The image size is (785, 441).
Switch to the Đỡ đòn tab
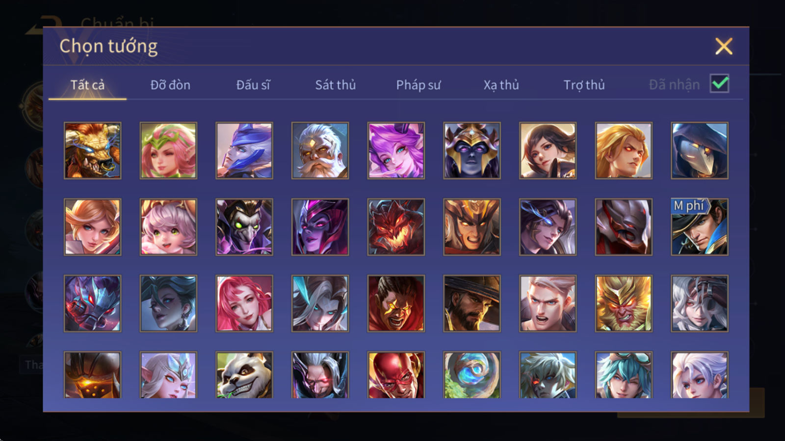coord(170,85)
